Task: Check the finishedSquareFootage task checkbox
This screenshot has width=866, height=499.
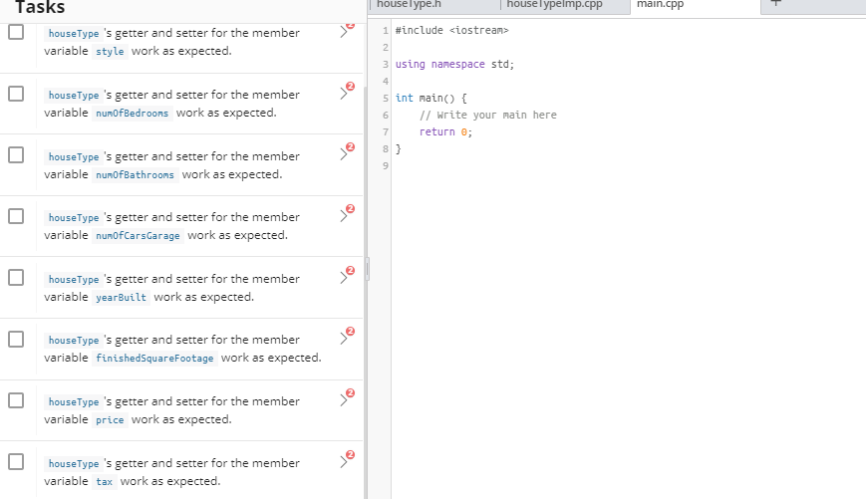Action: [x=16, y=339]
